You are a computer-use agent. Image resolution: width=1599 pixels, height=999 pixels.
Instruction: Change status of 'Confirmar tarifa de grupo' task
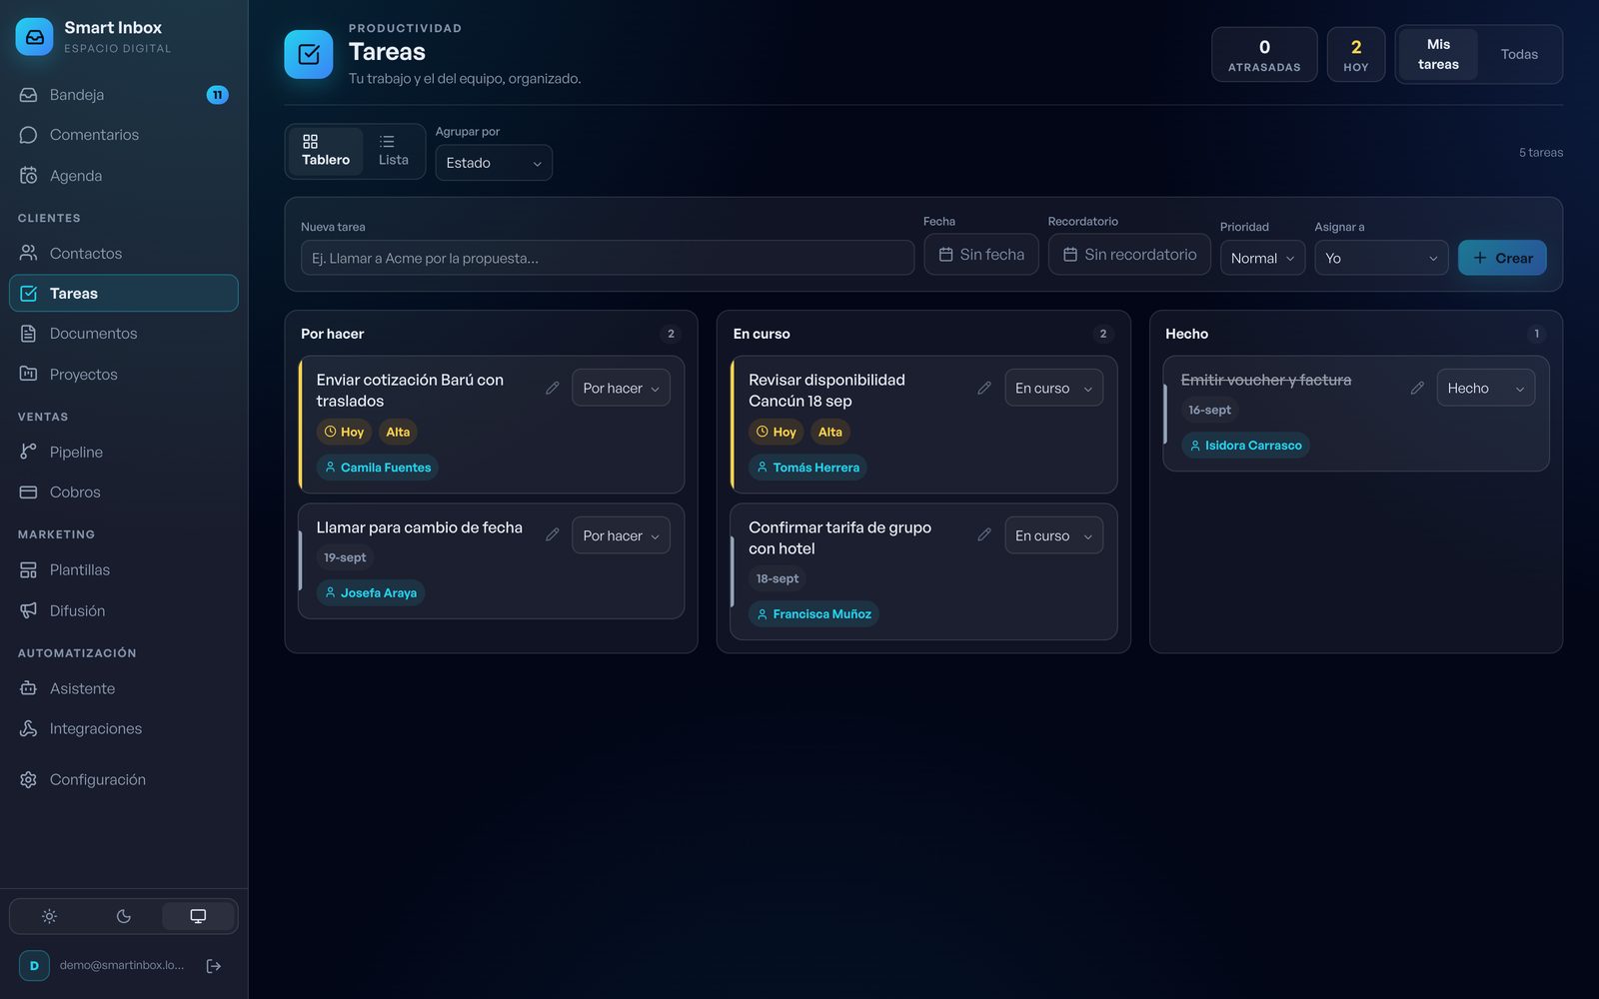[1053, 535]
